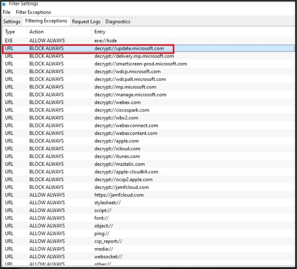Select decrypt://webexcontent.com entry
The height and width of the screenshot is (269, 297).
[126, 133]
